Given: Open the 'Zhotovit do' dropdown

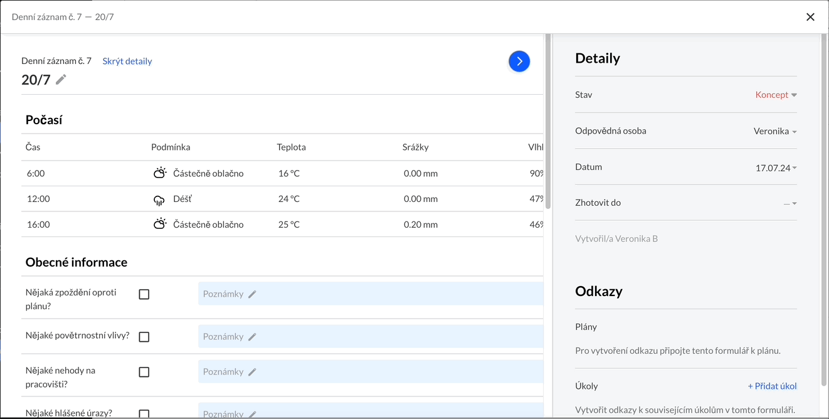Looking at the screenshot, I should pyautogui.click(x=790, y=203).
